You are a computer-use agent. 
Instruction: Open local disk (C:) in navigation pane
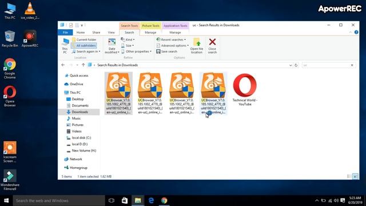tap(79, 138)
